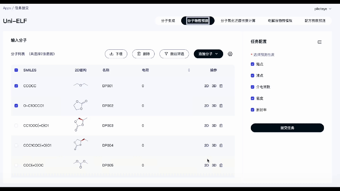The image size is (340, 191).
Task: Click the delete icon in DP005 row
Action: (221, 165)
